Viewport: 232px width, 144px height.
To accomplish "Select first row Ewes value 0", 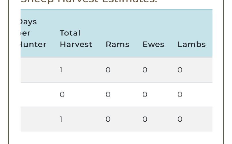I will click(145, 70).
